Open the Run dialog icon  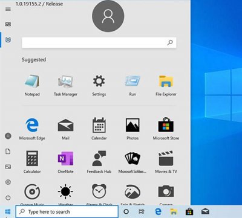coord(132,81)
